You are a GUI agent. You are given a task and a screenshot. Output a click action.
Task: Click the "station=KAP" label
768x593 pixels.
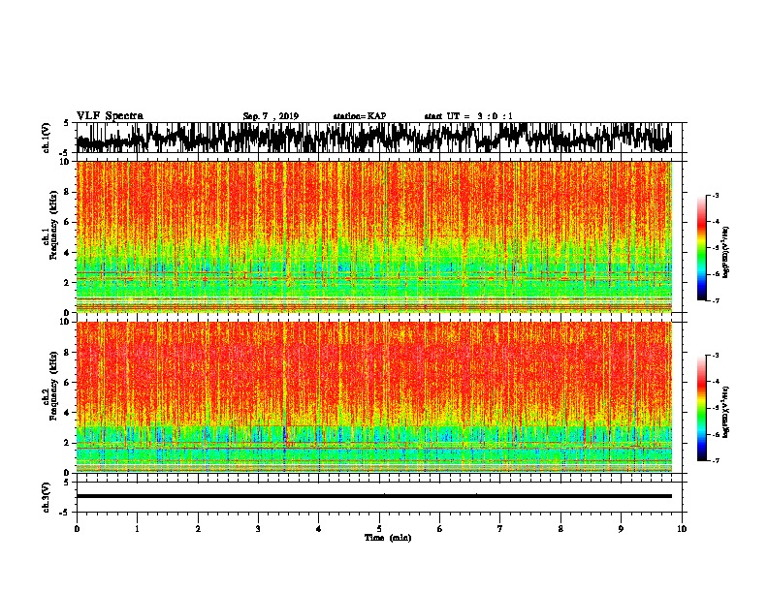[360, 116]
